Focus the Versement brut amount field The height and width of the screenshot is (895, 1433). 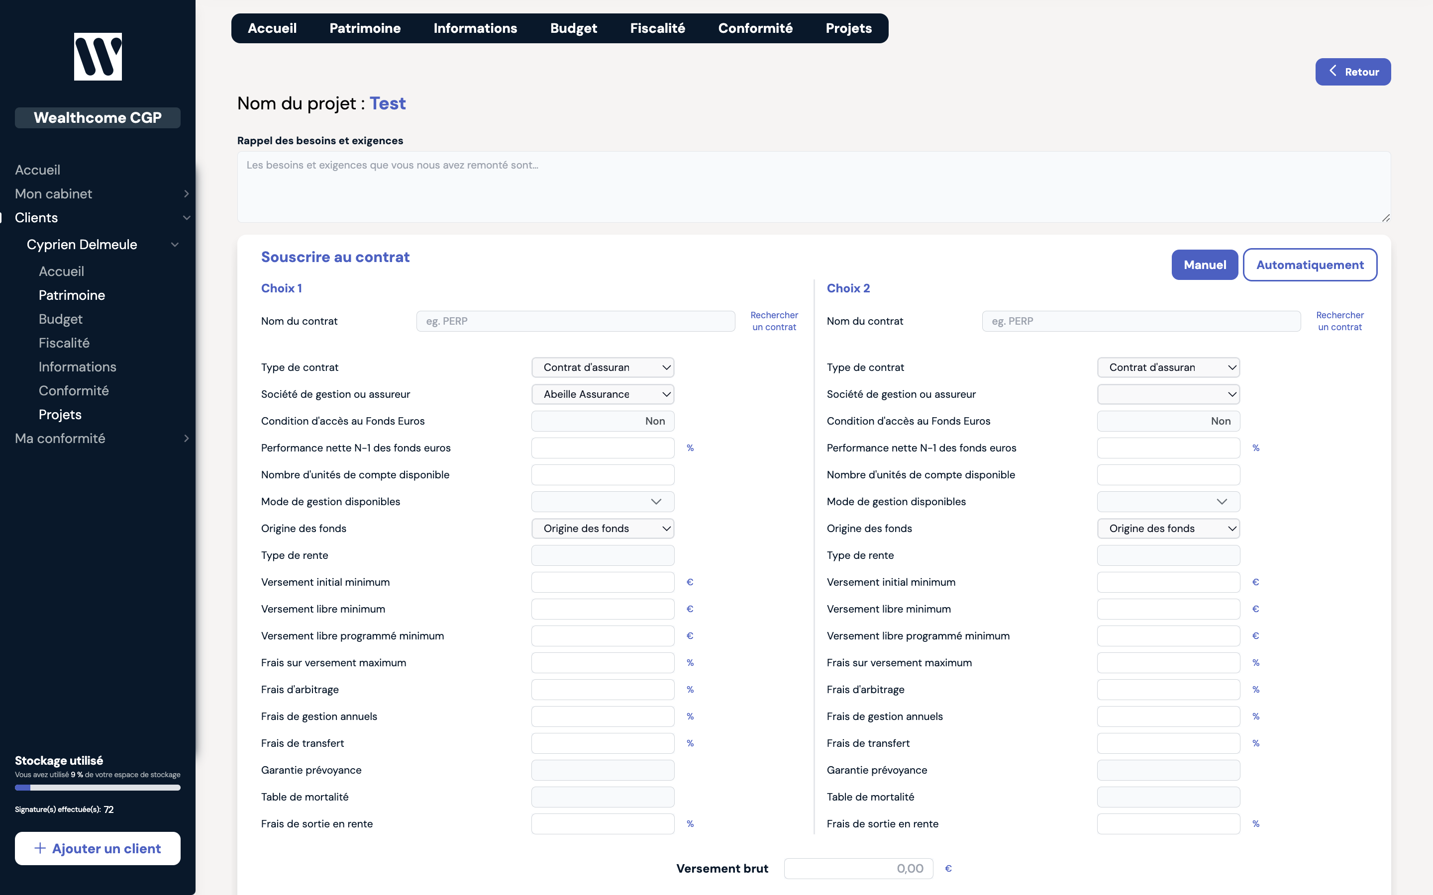pyautogui.click(x=859, y=868)
